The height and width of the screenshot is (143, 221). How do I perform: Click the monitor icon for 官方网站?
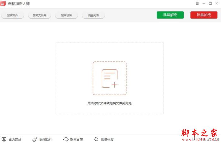(x=4, y=139)
